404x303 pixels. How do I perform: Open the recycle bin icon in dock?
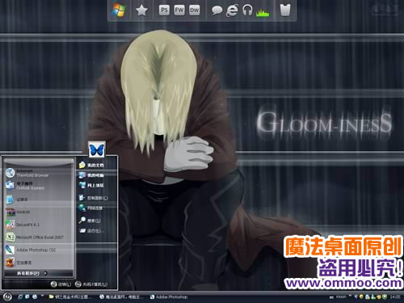[285, 11]
